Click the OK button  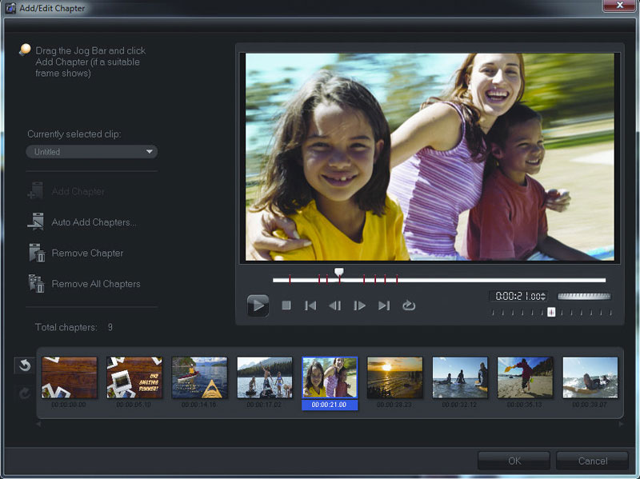[x=514, y=461]
